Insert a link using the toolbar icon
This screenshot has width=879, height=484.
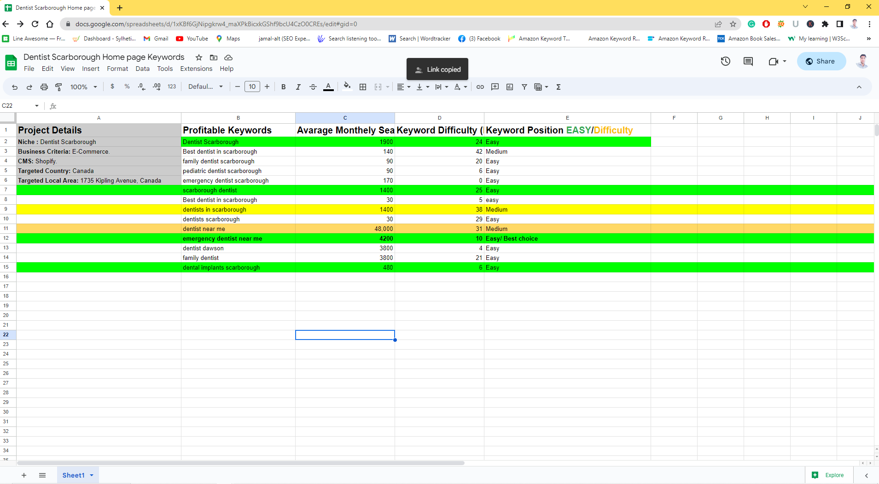coord(480,86)
